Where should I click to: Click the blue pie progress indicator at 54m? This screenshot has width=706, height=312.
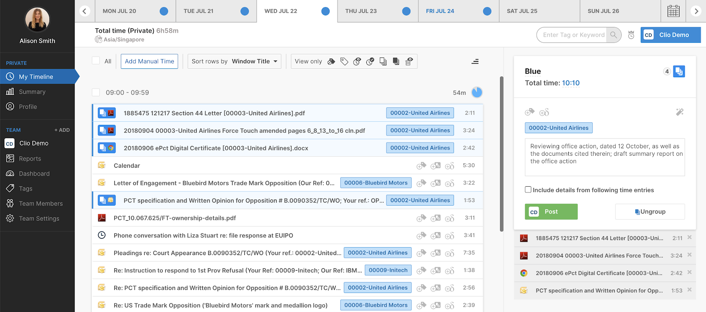[477, 92]
